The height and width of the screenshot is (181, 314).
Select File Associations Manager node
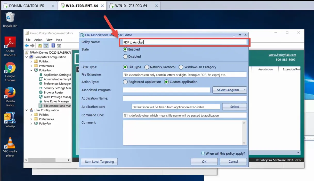(55, 106)
